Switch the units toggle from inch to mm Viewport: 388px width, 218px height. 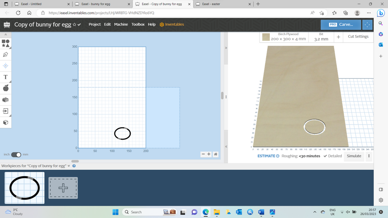(16, 154)
